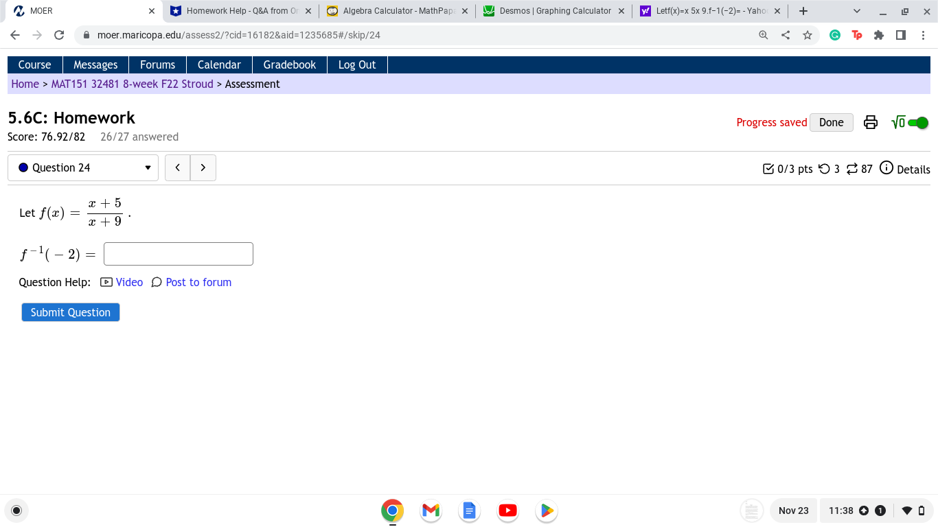The height and width of the screenshot is (527, 938).
Task: Click the print icon near Progress saved
Action: click(871, 122)
